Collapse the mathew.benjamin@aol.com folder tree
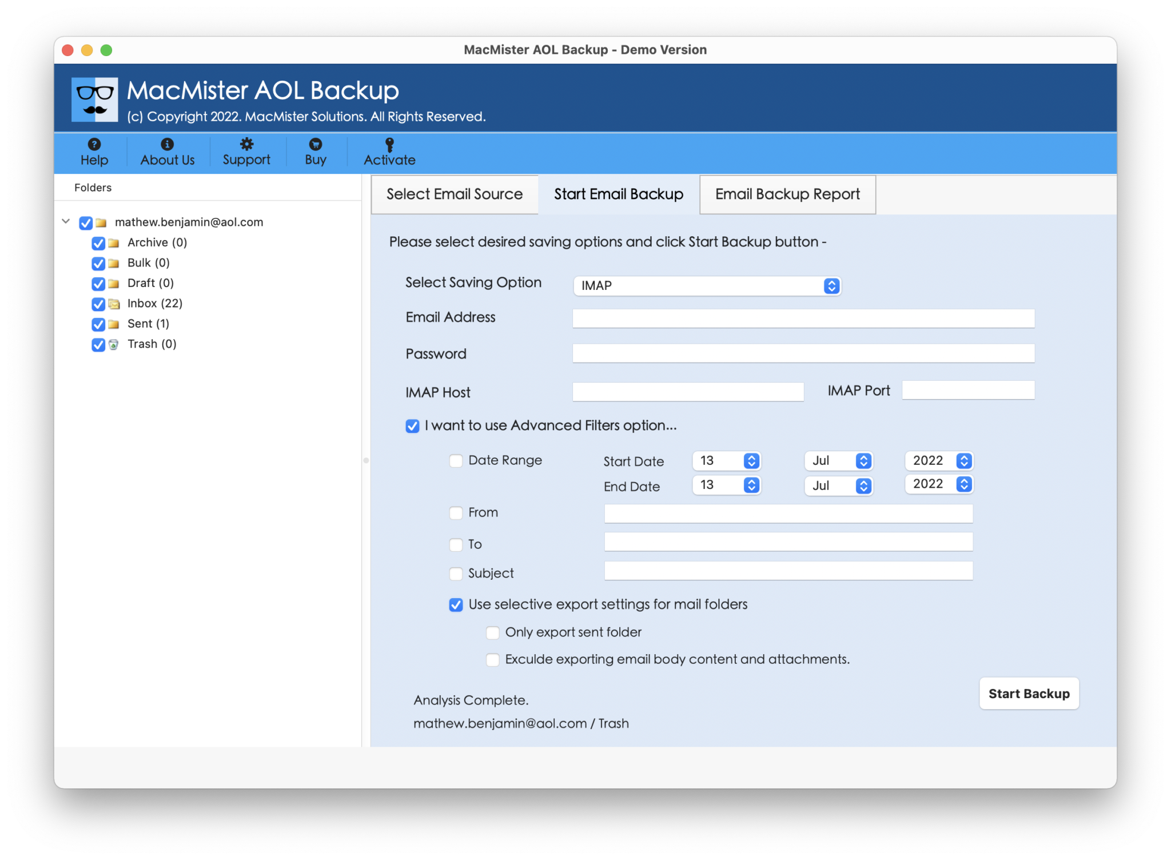Screen dimensions: 1171x860 66,222
